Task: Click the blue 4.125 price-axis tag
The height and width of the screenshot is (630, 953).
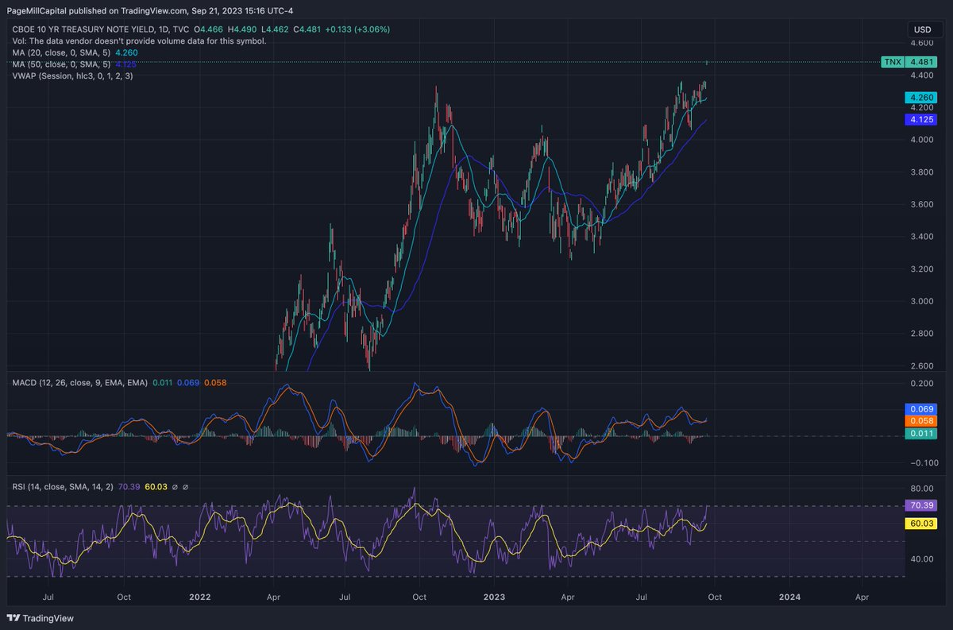Action: 921,119
